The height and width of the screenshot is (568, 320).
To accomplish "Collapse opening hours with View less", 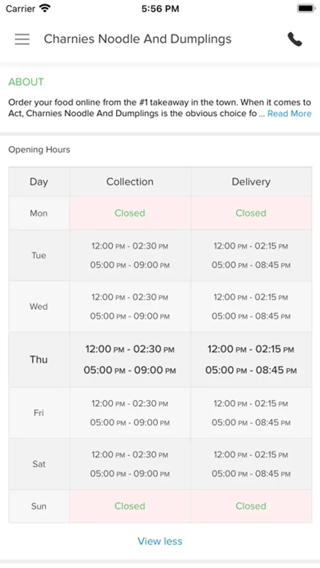I will point(160,541).
